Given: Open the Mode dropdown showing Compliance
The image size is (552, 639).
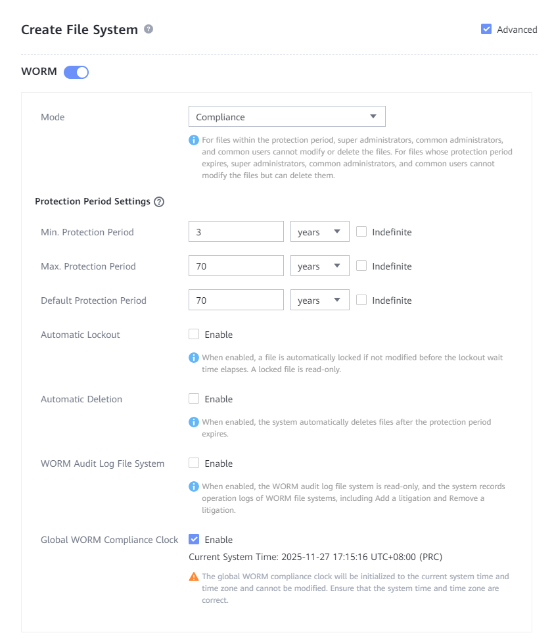Looking at the screenshot, I should [x=287, y=116].
